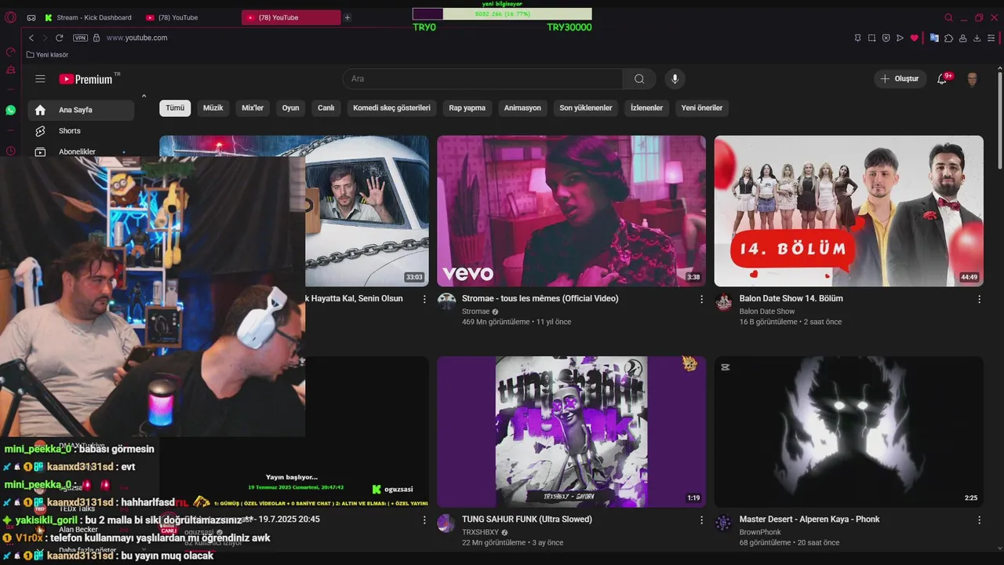Select the active red (78) YouTube tab

291,17
